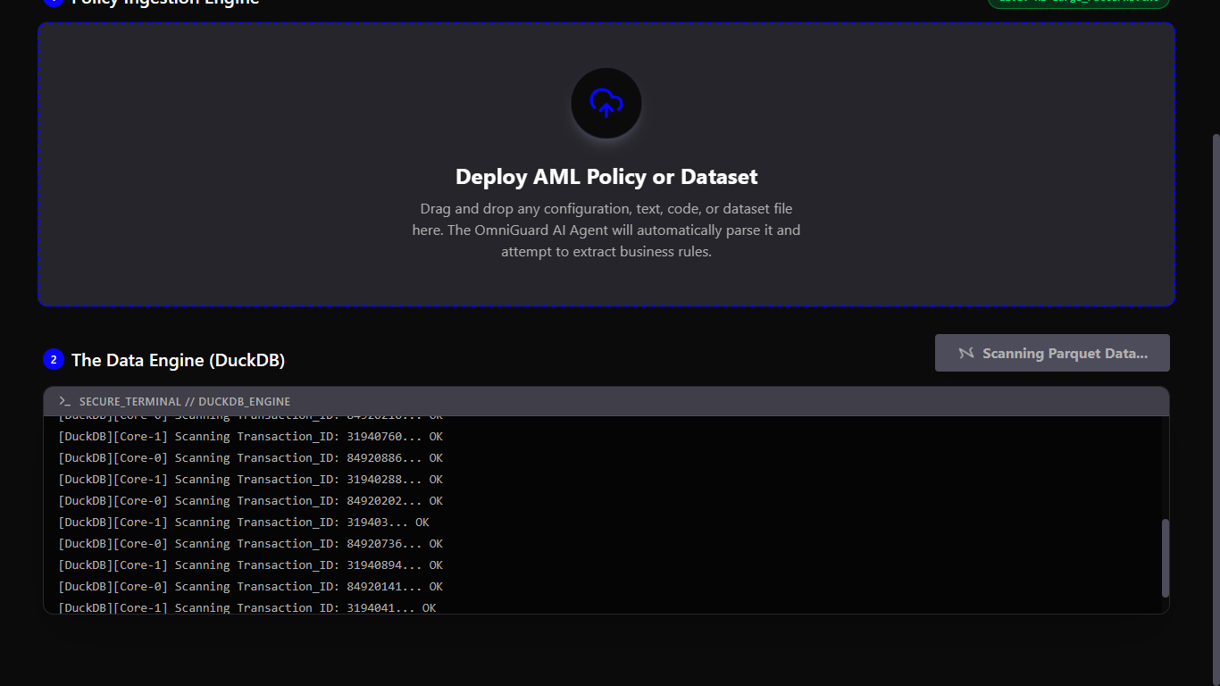This screenshot has height=686, width=1220.
Task: Click the terminal prompt icon in header
Action: (x=64, y=402)
